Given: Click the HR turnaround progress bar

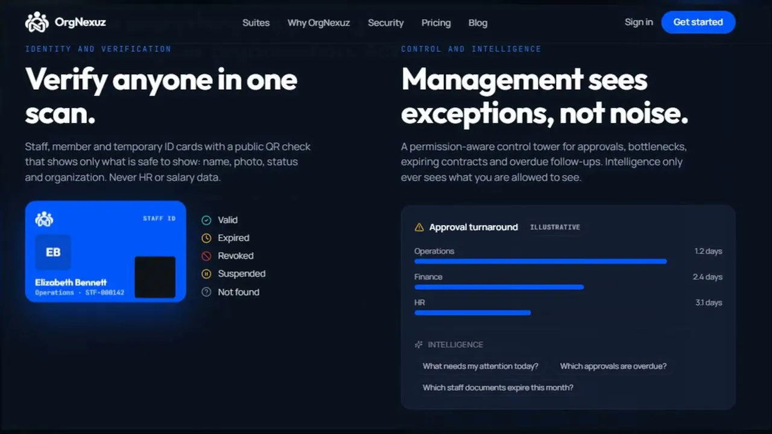Looking at the screenshot, I should click(472, 313).
